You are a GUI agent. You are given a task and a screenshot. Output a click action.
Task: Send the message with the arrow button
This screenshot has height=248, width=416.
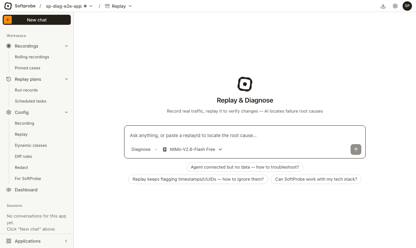click(x=356, y=149)
